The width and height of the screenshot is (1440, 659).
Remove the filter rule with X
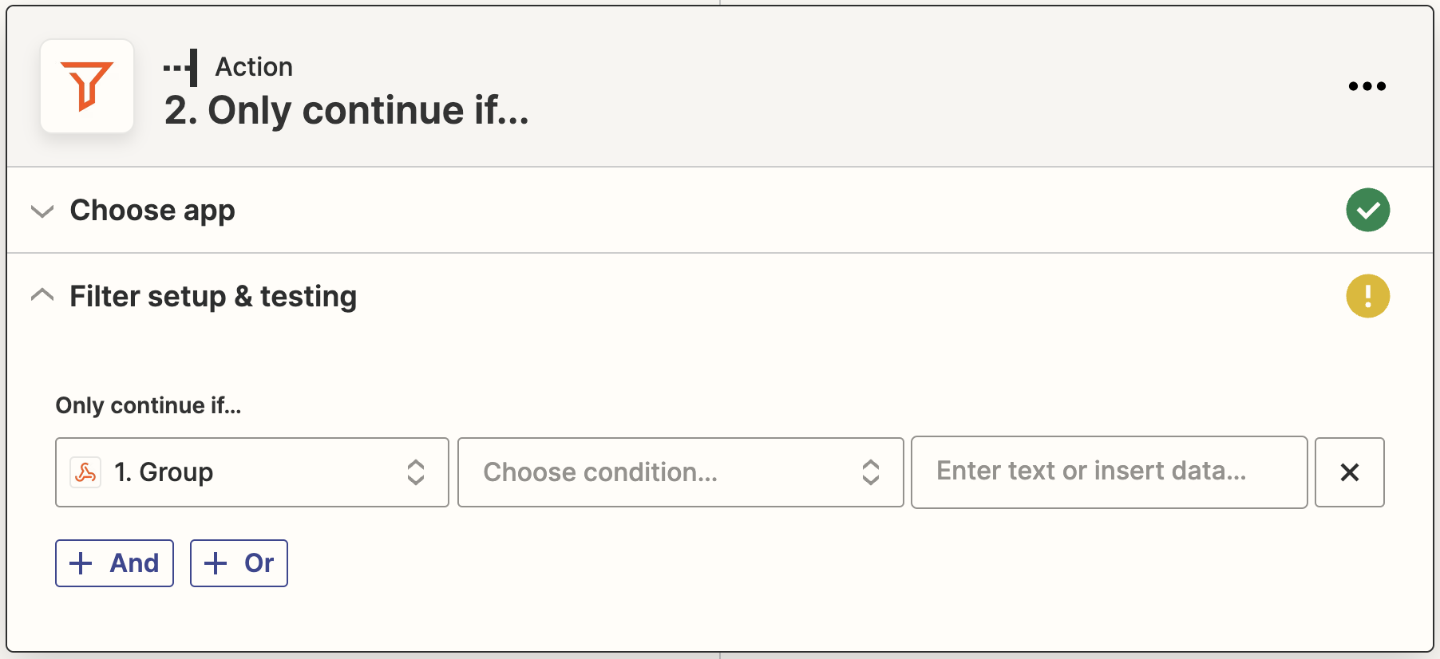click(x=1349, y=472)
